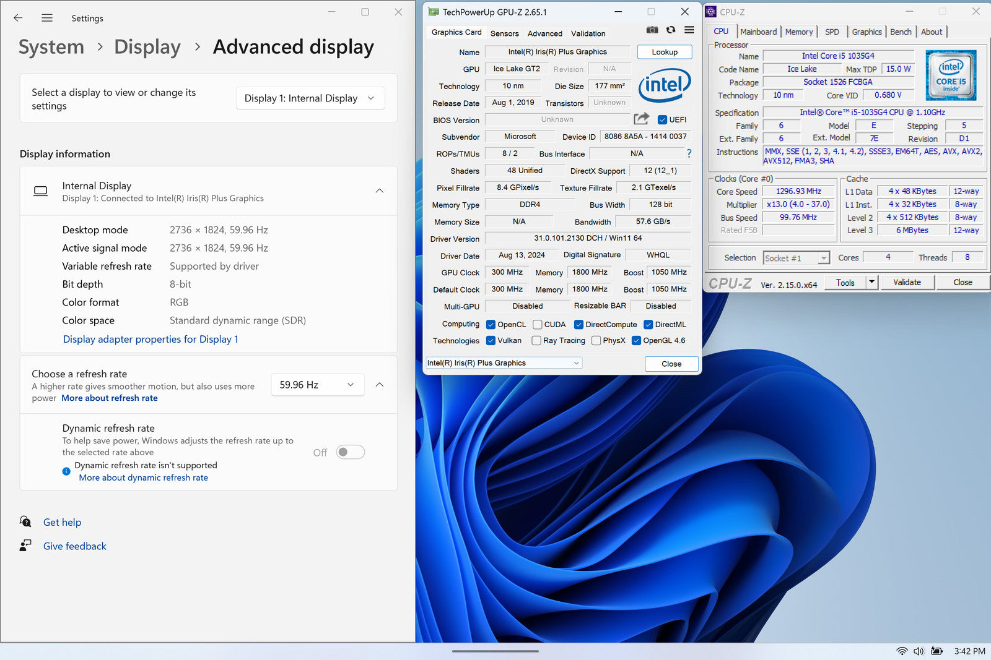991x660 pixels.
Task: Click the CPU-Z title bar app icon
Action: (711, 12)
